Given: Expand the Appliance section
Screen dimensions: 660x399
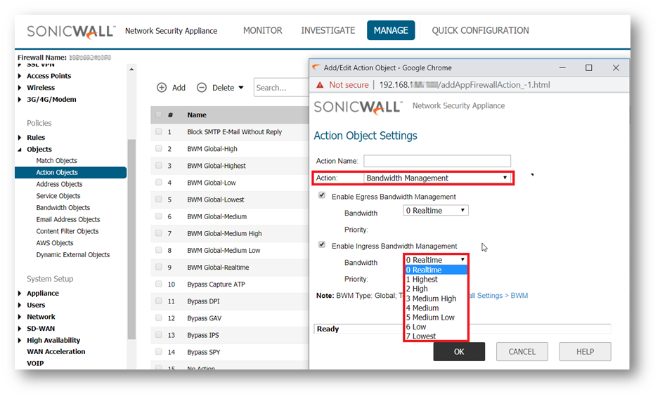Looking at the screenshot, I should click(20, 294).
